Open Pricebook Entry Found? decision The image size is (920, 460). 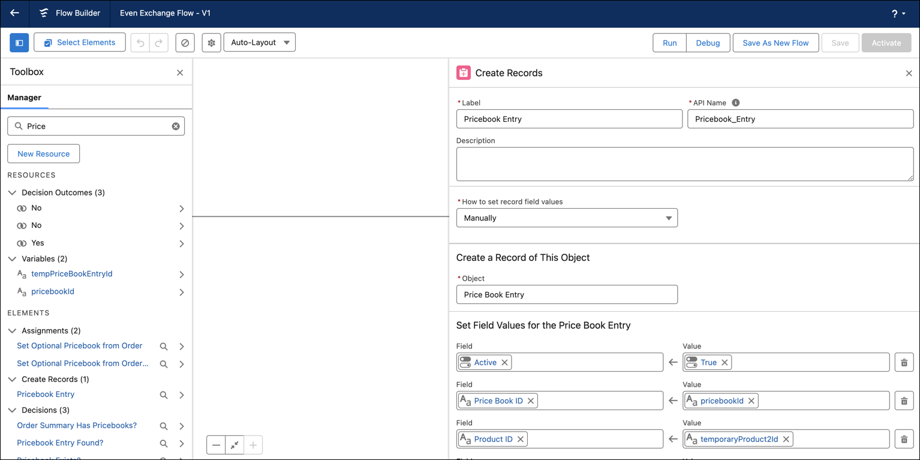[x=60, y=443]
